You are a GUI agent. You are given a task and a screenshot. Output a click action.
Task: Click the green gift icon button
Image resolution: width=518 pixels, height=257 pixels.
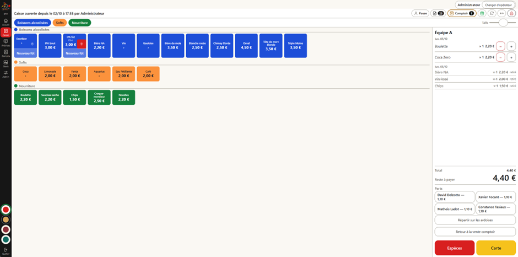pyautogui.click(x=482, y=13)
